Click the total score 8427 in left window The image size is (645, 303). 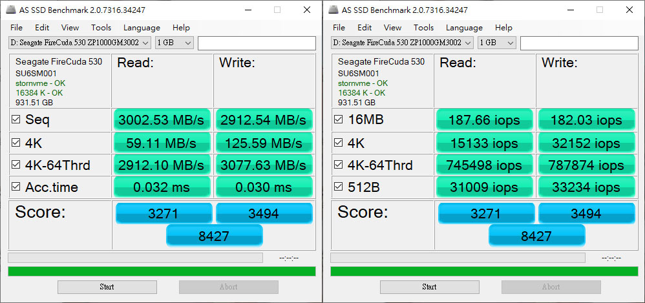click(x=214, y=236)
